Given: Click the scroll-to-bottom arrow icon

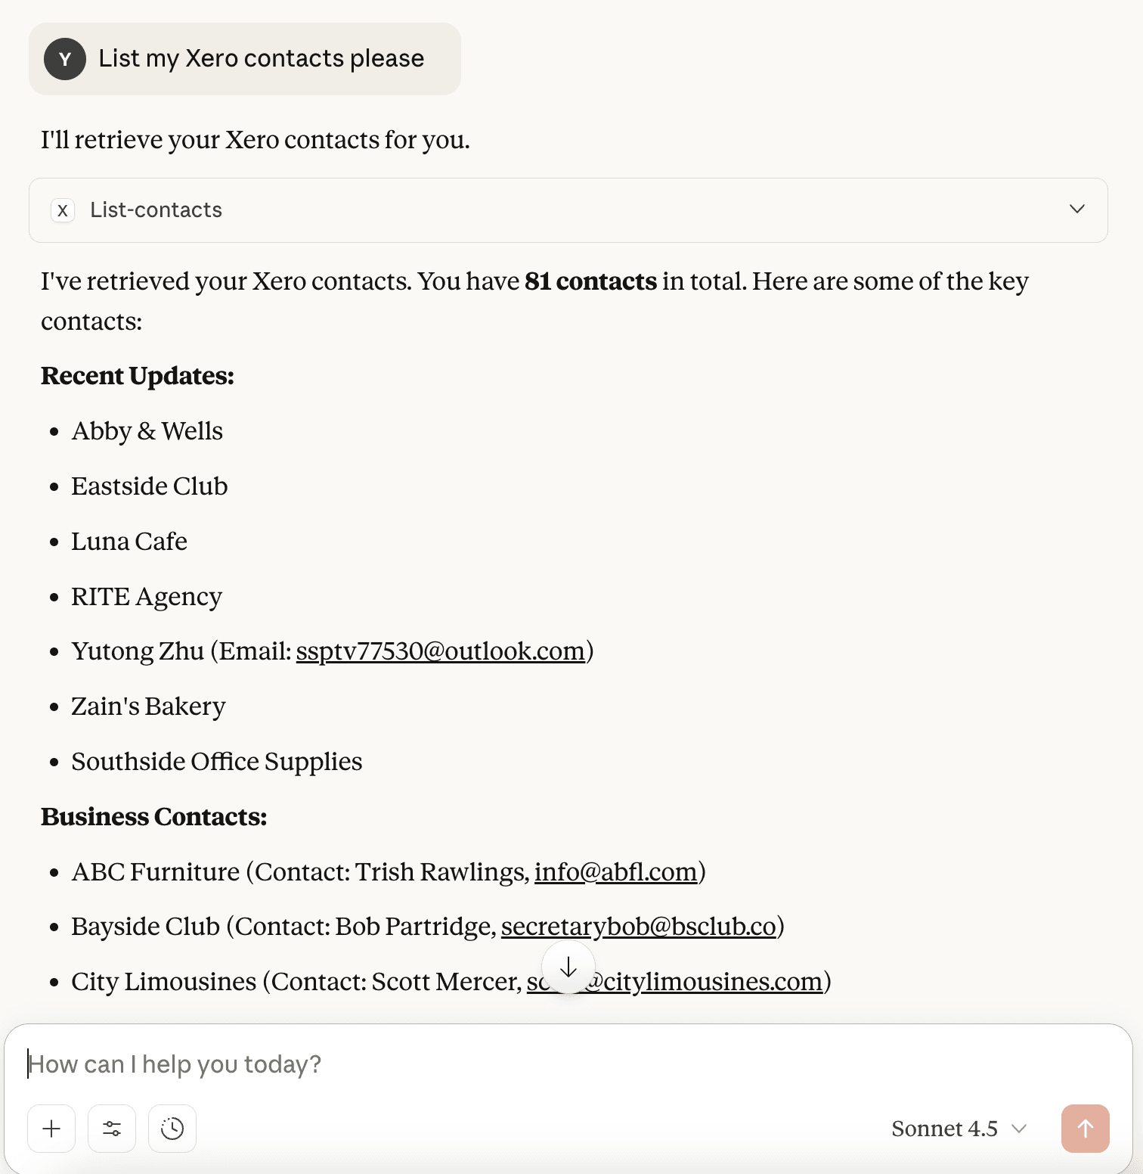Looking at the screenshot, I should pos(568,967).
